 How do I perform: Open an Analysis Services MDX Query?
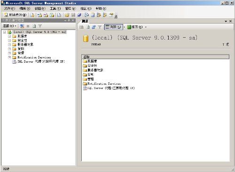pyautogui.click(x=40, y=15)
